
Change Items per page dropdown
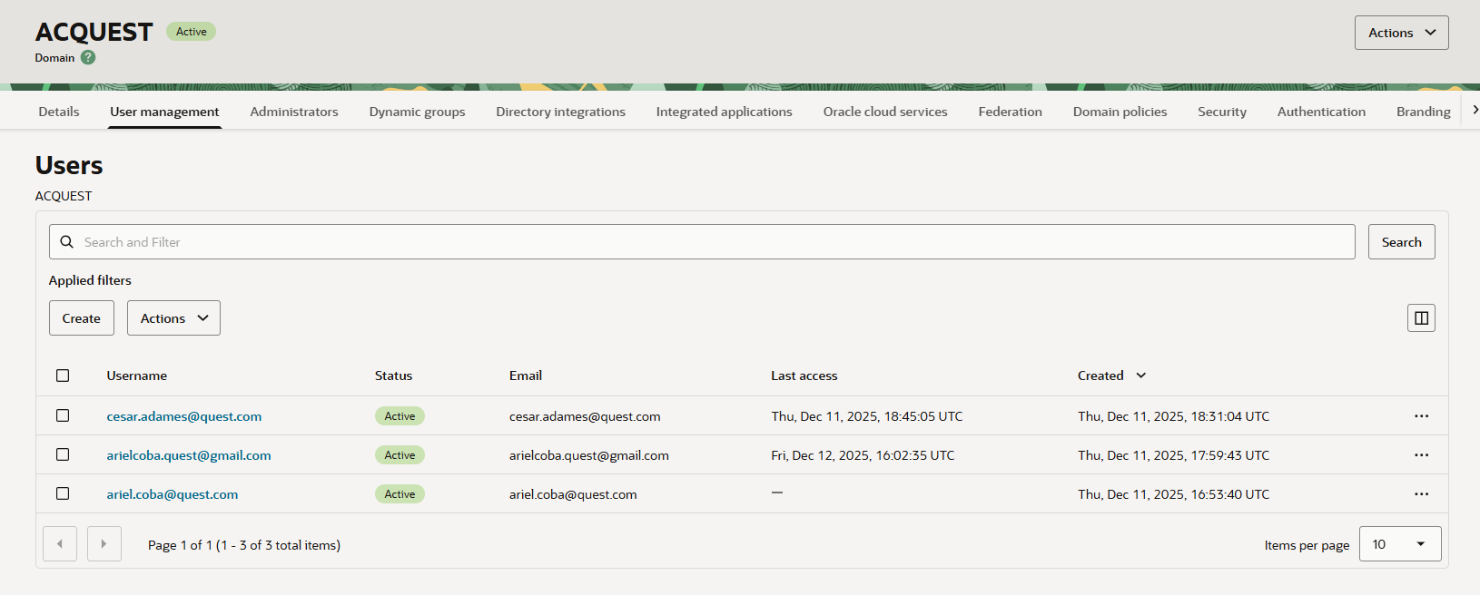tap(1399, 544)
